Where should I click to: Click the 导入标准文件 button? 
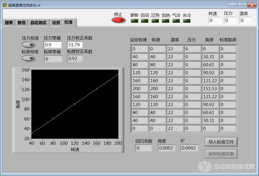click(221, 142)
